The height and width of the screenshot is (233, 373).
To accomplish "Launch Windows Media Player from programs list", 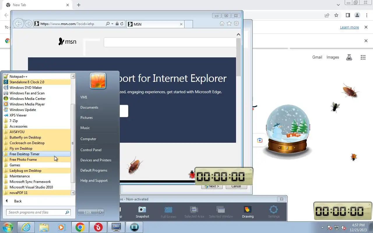I will (x=37, y=104).
